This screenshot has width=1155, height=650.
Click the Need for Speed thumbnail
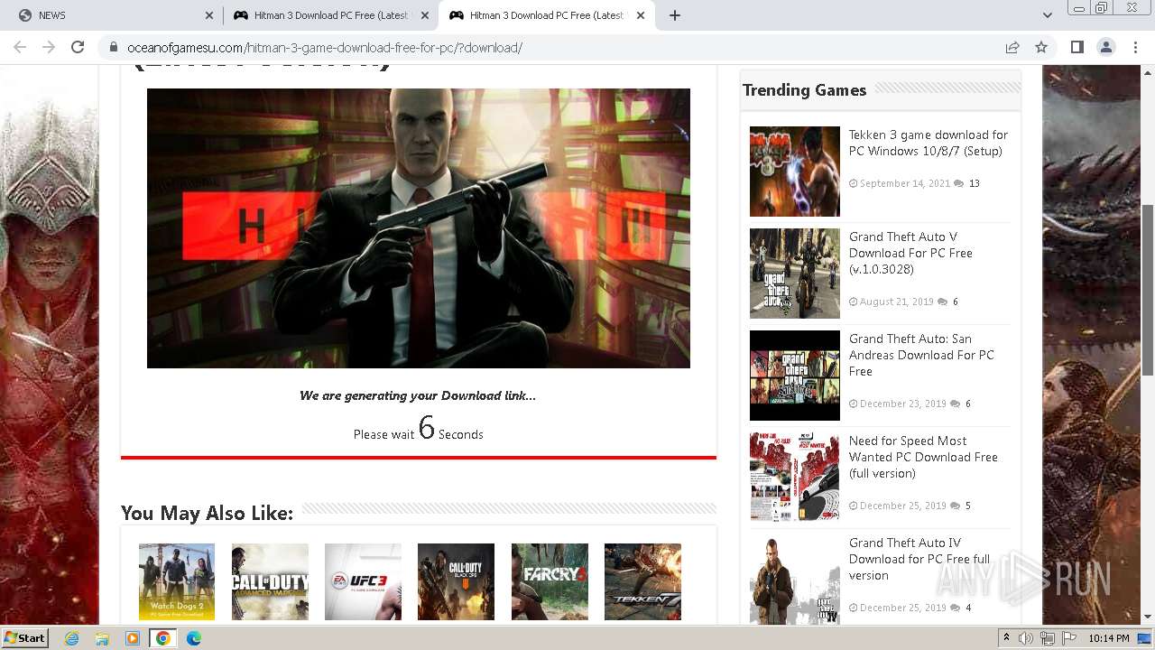(x=794, y=477)
